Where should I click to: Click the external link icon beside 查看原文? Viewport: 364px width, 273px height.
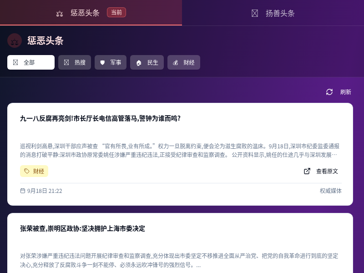[x=307, y=171]
